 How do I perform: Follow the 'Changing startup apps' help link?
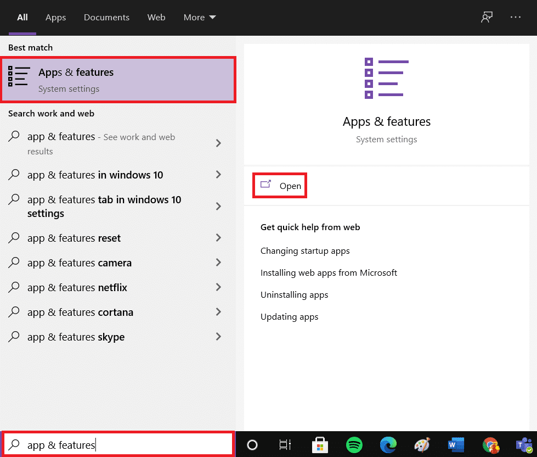[305, 250]
